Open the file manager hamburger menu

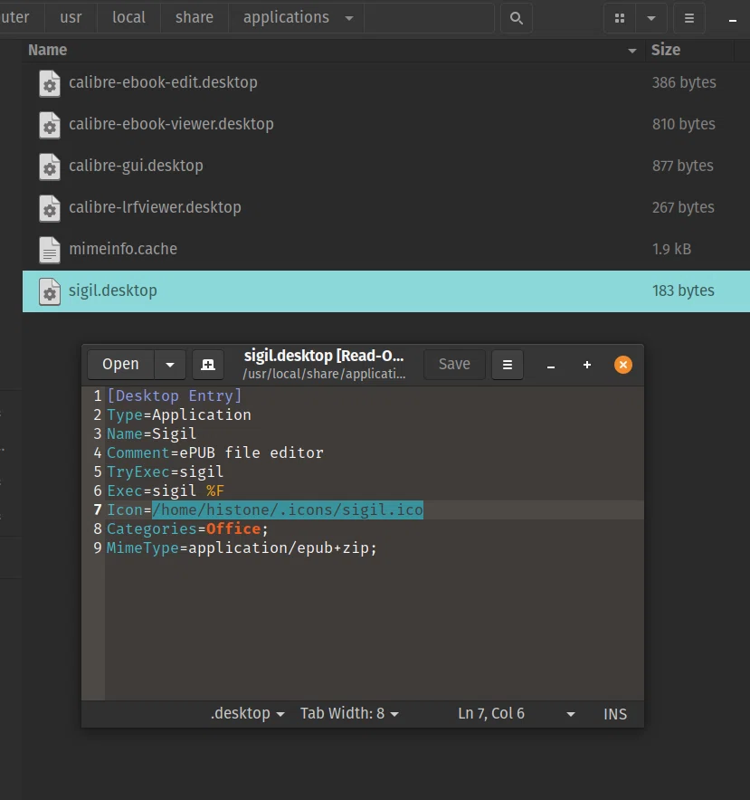click(x=689, y=18)
